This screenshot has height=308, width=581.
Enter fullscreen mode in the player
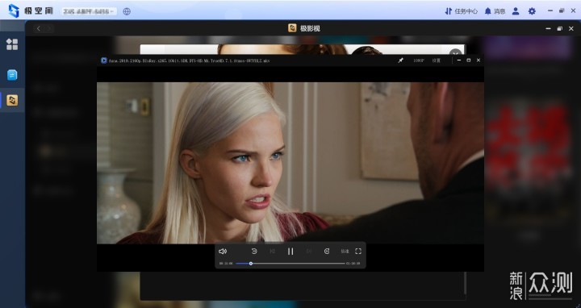pos(358,251)
